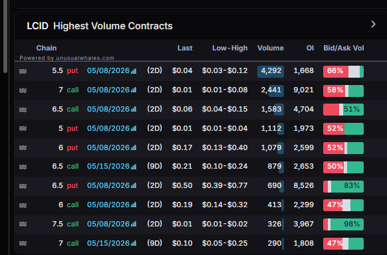Screen dimensions: 387x255
Task: Click the waves icon for 7 call 05/15/2026 row
Action: (23, 244)
